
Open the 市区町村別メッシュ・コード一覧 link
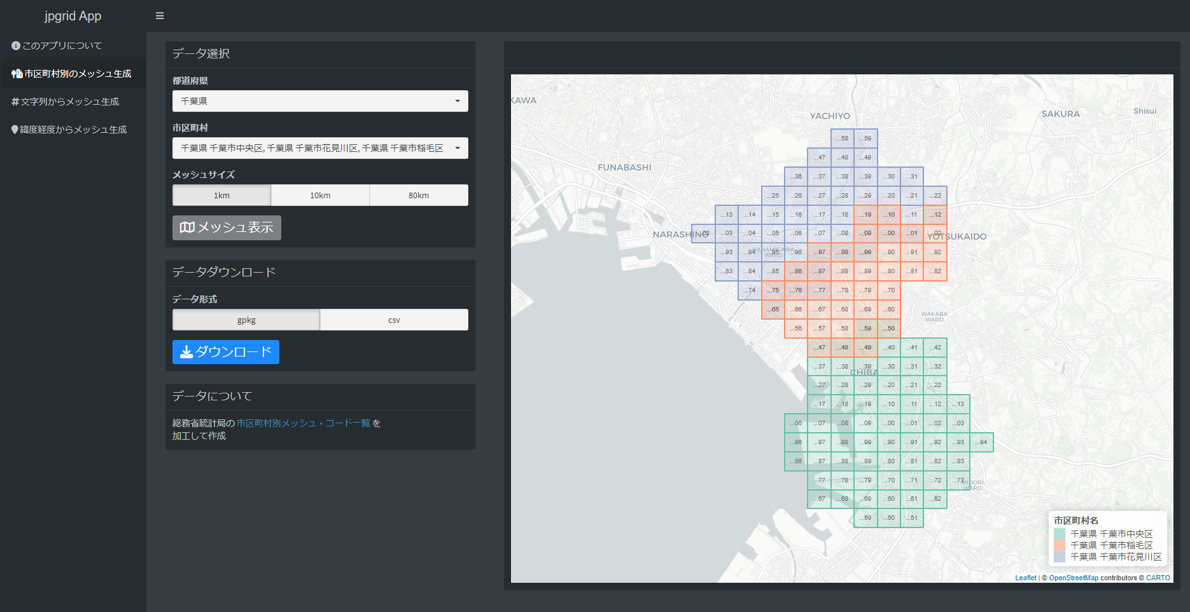tap(304, 423)
